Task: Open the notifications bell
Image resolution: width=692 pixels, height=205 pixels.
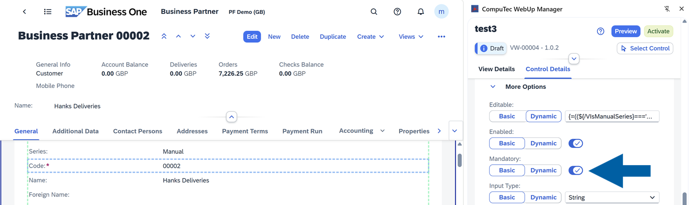Action: (x=421, y=12)
